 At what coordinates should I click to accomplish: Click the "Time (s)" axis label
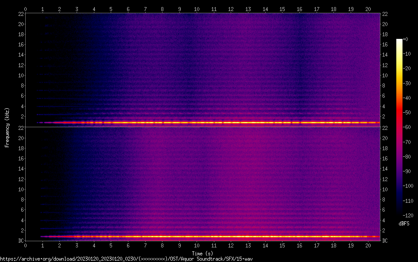click(203, 253)
